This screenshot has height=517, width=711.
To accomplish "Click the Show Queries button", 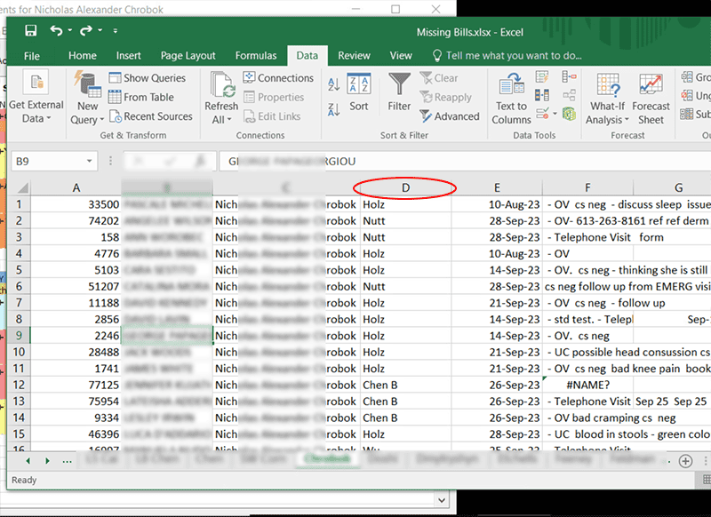I will [x=147, y=78].
